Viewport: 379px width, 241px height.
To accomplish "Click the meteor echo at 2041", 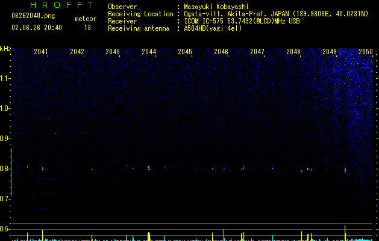I will tap(43, 169).
